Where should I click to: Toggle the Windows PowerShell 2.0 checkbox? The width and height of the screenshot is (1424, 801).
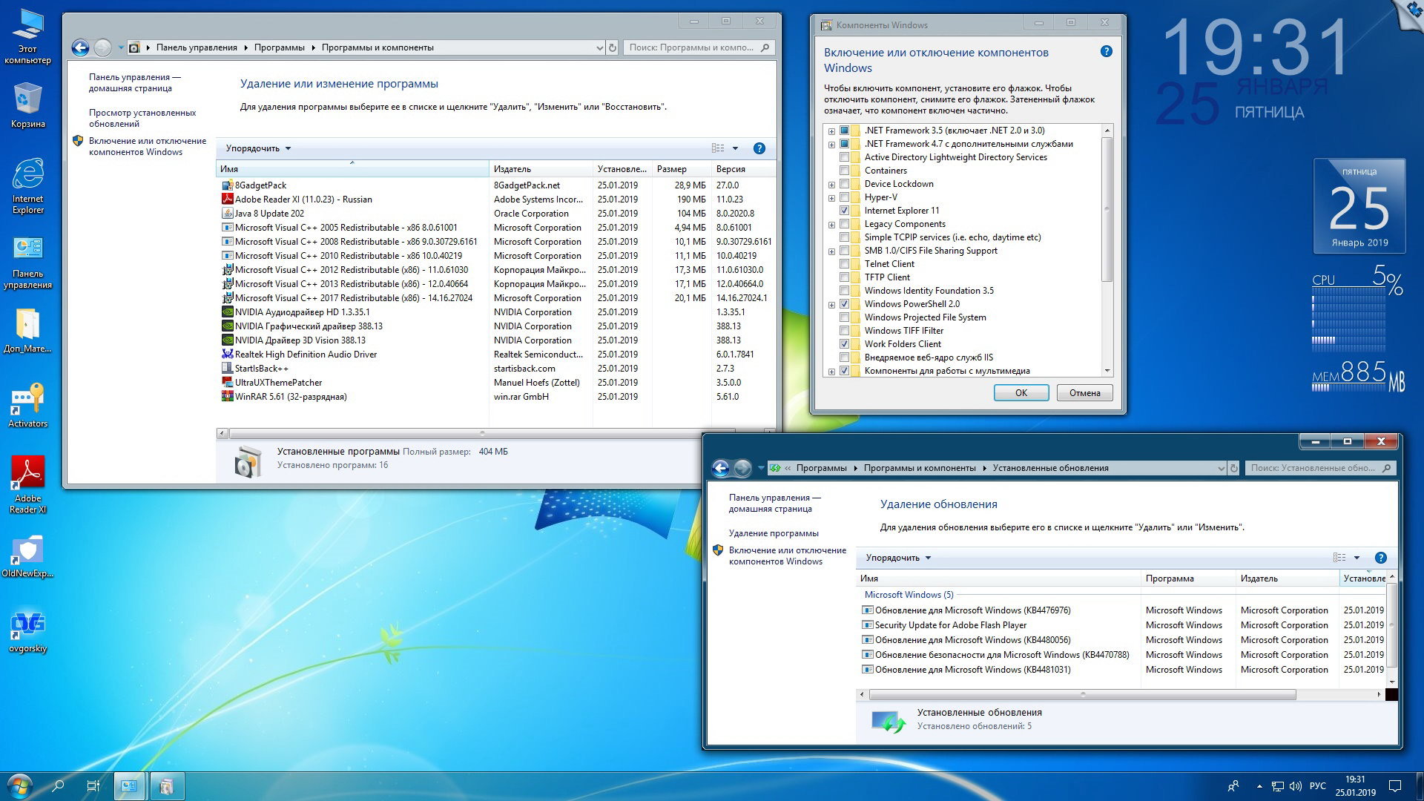843,303
